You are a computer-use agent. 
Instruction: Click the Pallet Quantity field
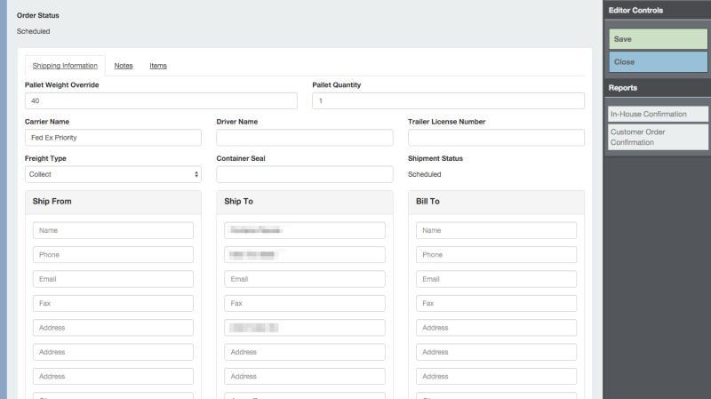[448, 101]
